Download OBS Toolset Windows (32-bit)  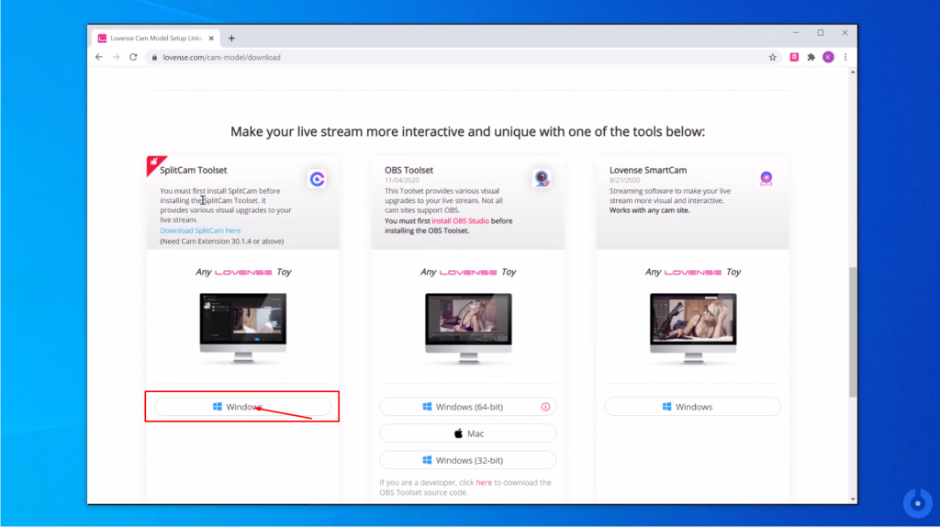[x=467, y=460]
